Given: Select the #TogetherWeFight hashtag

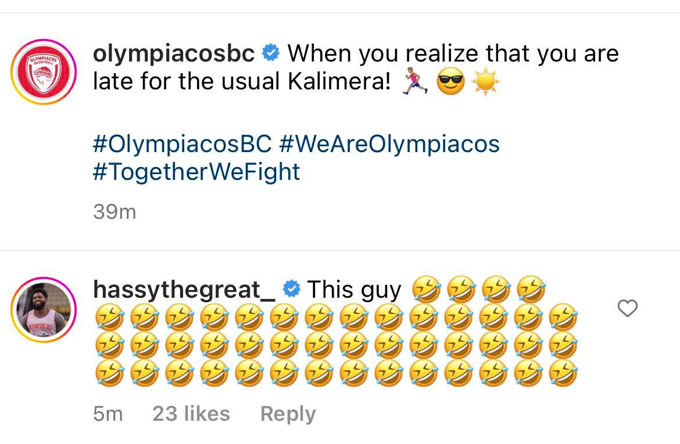Looking at the screenshot, I should pos(196,172).
